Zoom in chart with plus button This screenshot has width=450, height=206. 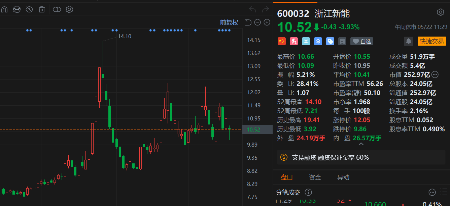[x=267, y=22]
